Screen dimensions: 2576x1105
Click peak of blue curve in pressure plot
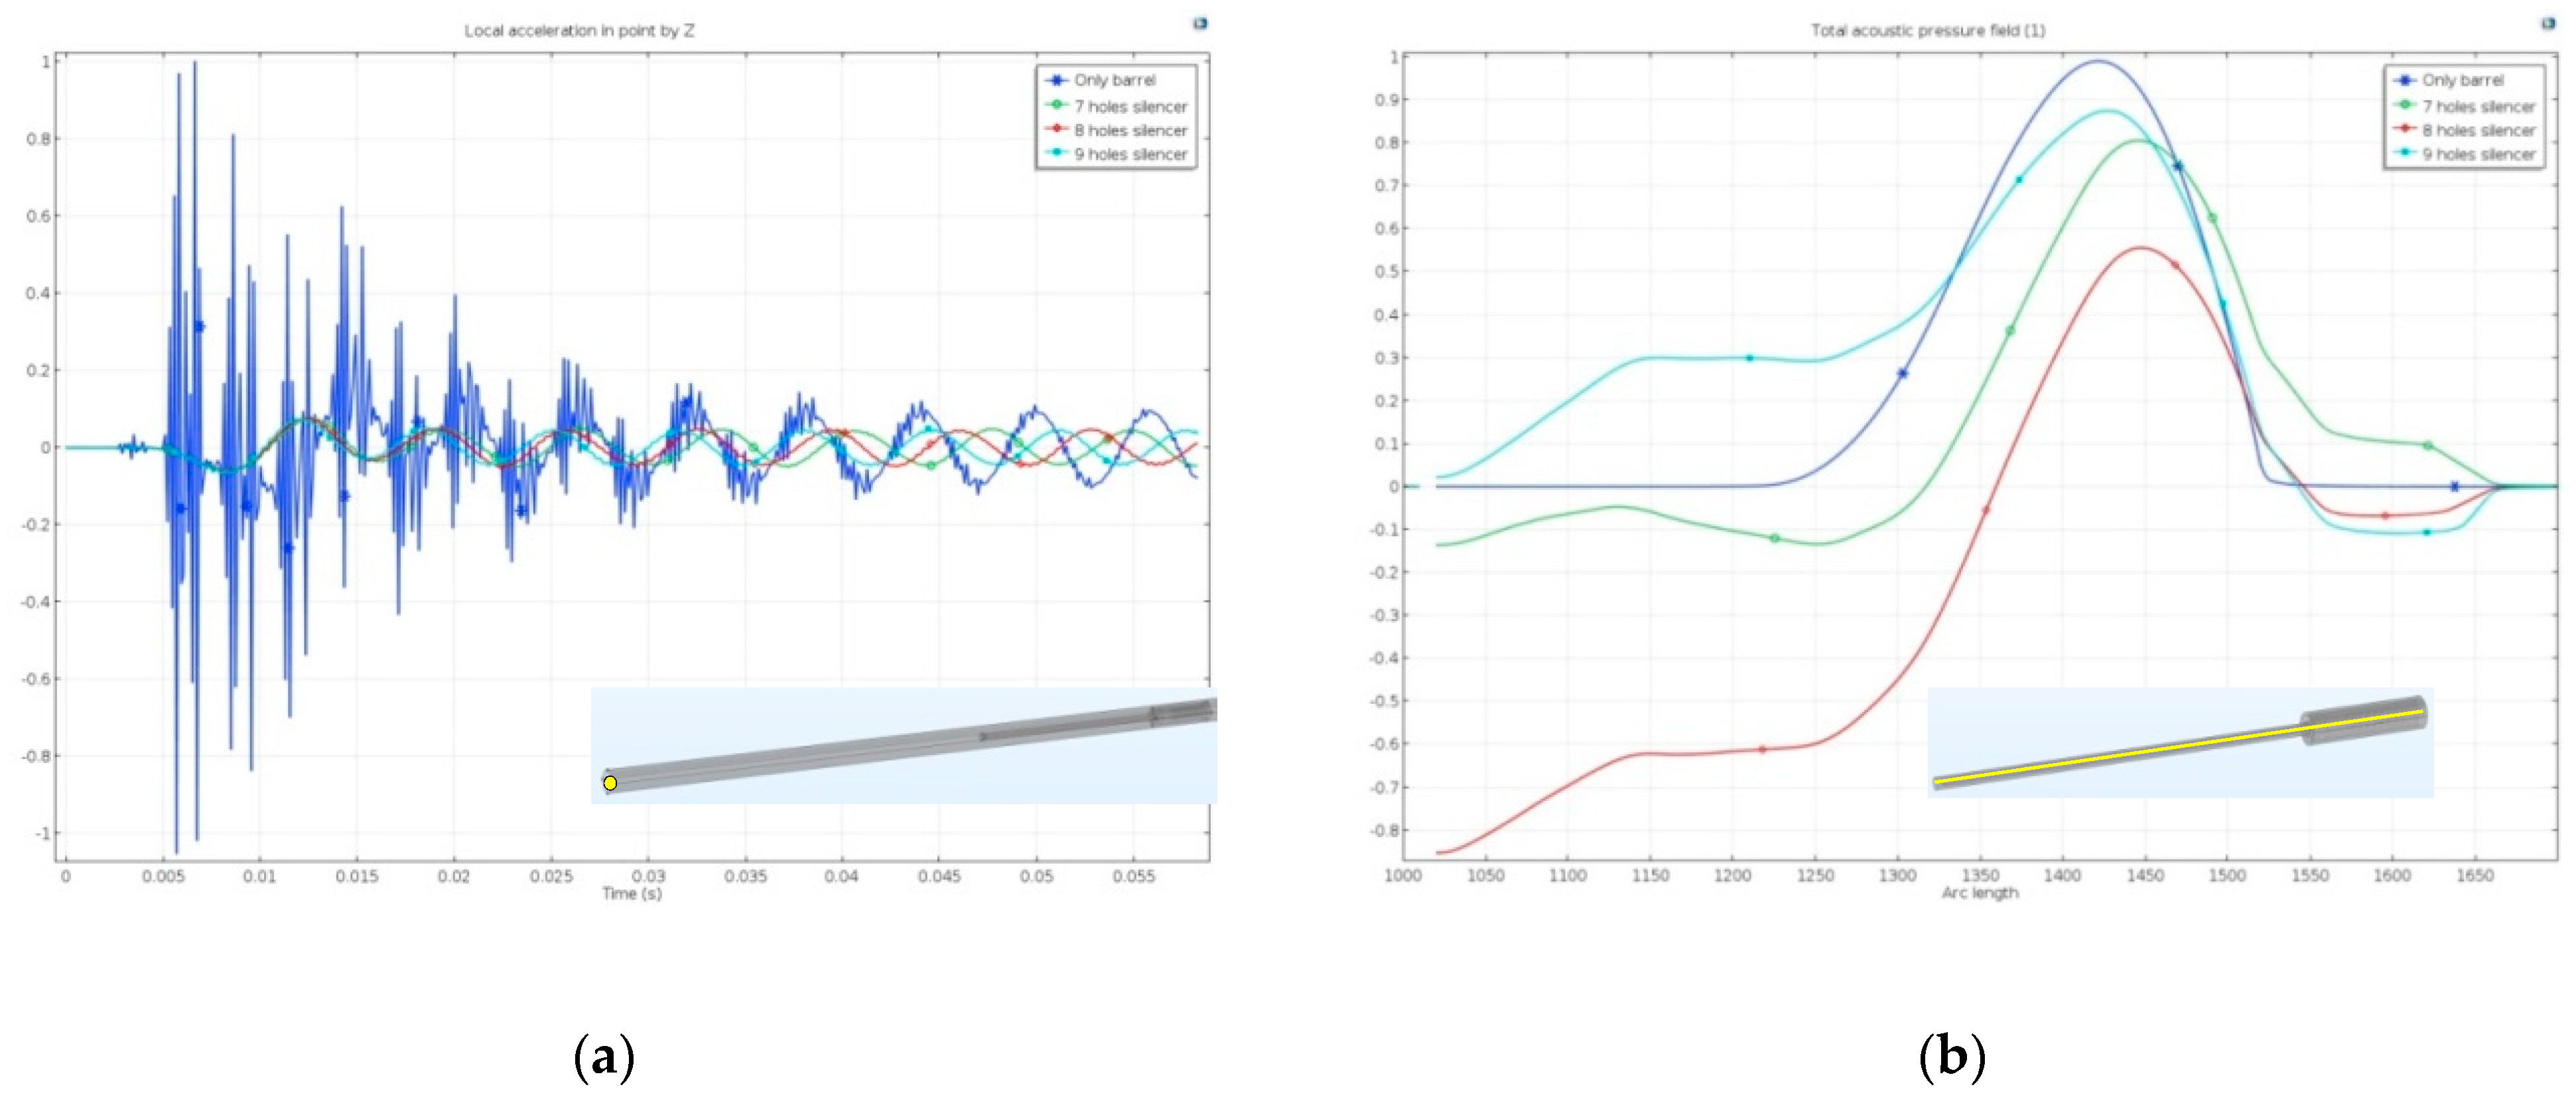click(2098, 61)
